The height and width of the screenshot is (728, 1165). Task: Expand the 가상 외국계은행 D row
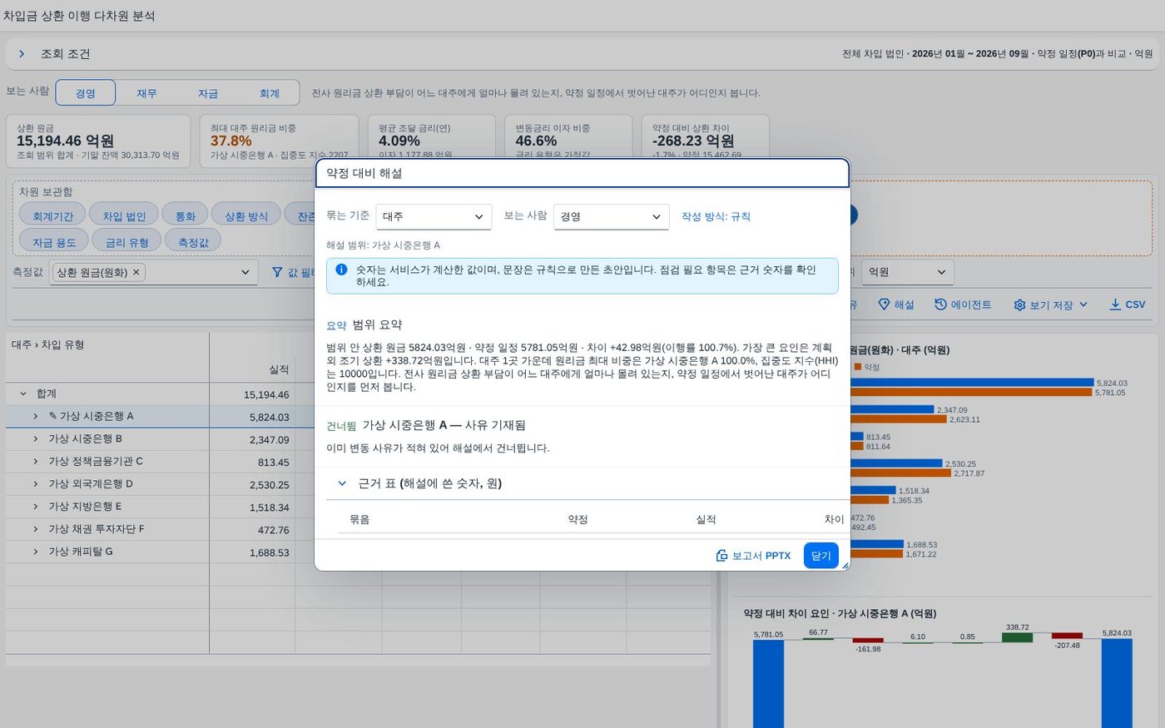pyautogui.click(x=35, y=483)
